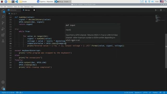Close the dac.py tab via unsaved dot
Image resolution: width=167 pixels, height=94 pixels.
(x=34, y=10)
